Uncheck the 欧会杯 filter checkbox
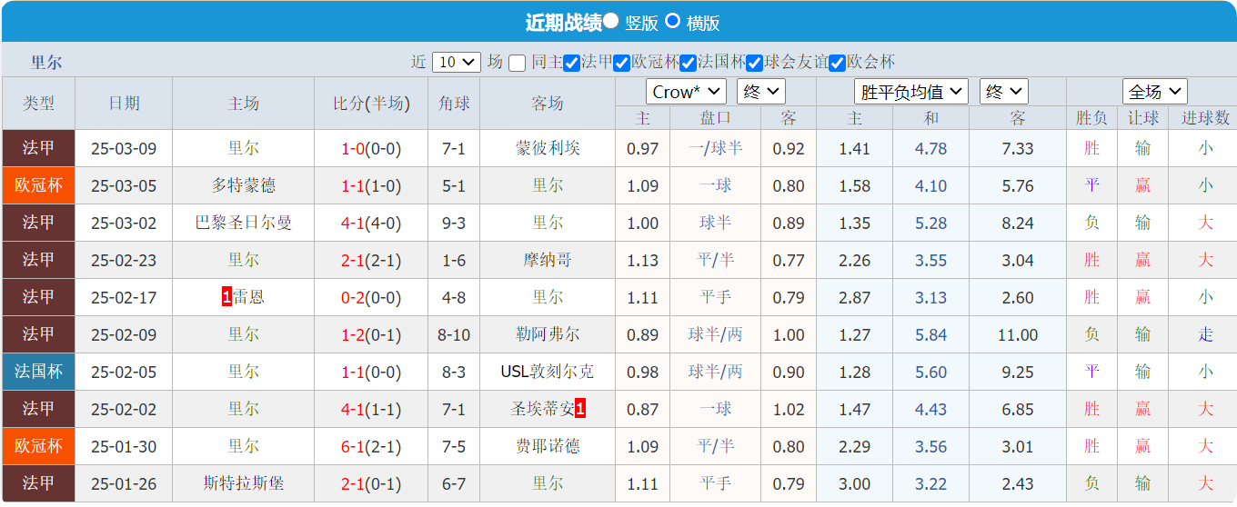 [x=837, y=63]
